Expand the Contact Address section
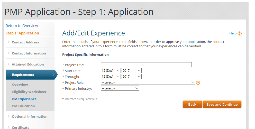Screen dimensions: 255x129 click(25, 42)
